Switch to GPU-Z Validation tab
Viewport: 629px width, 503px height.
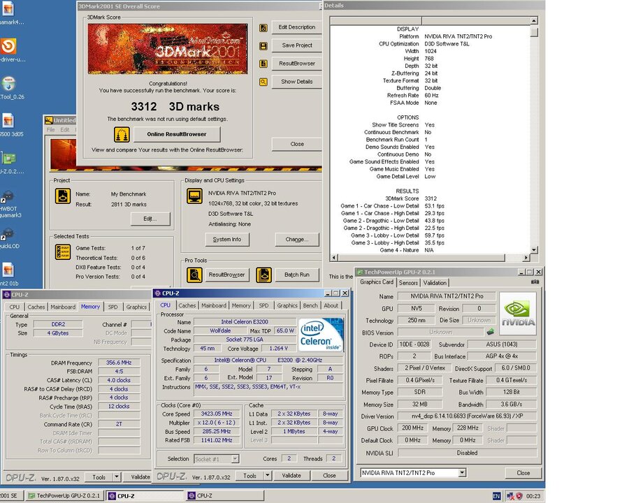(x=435, y=283)
